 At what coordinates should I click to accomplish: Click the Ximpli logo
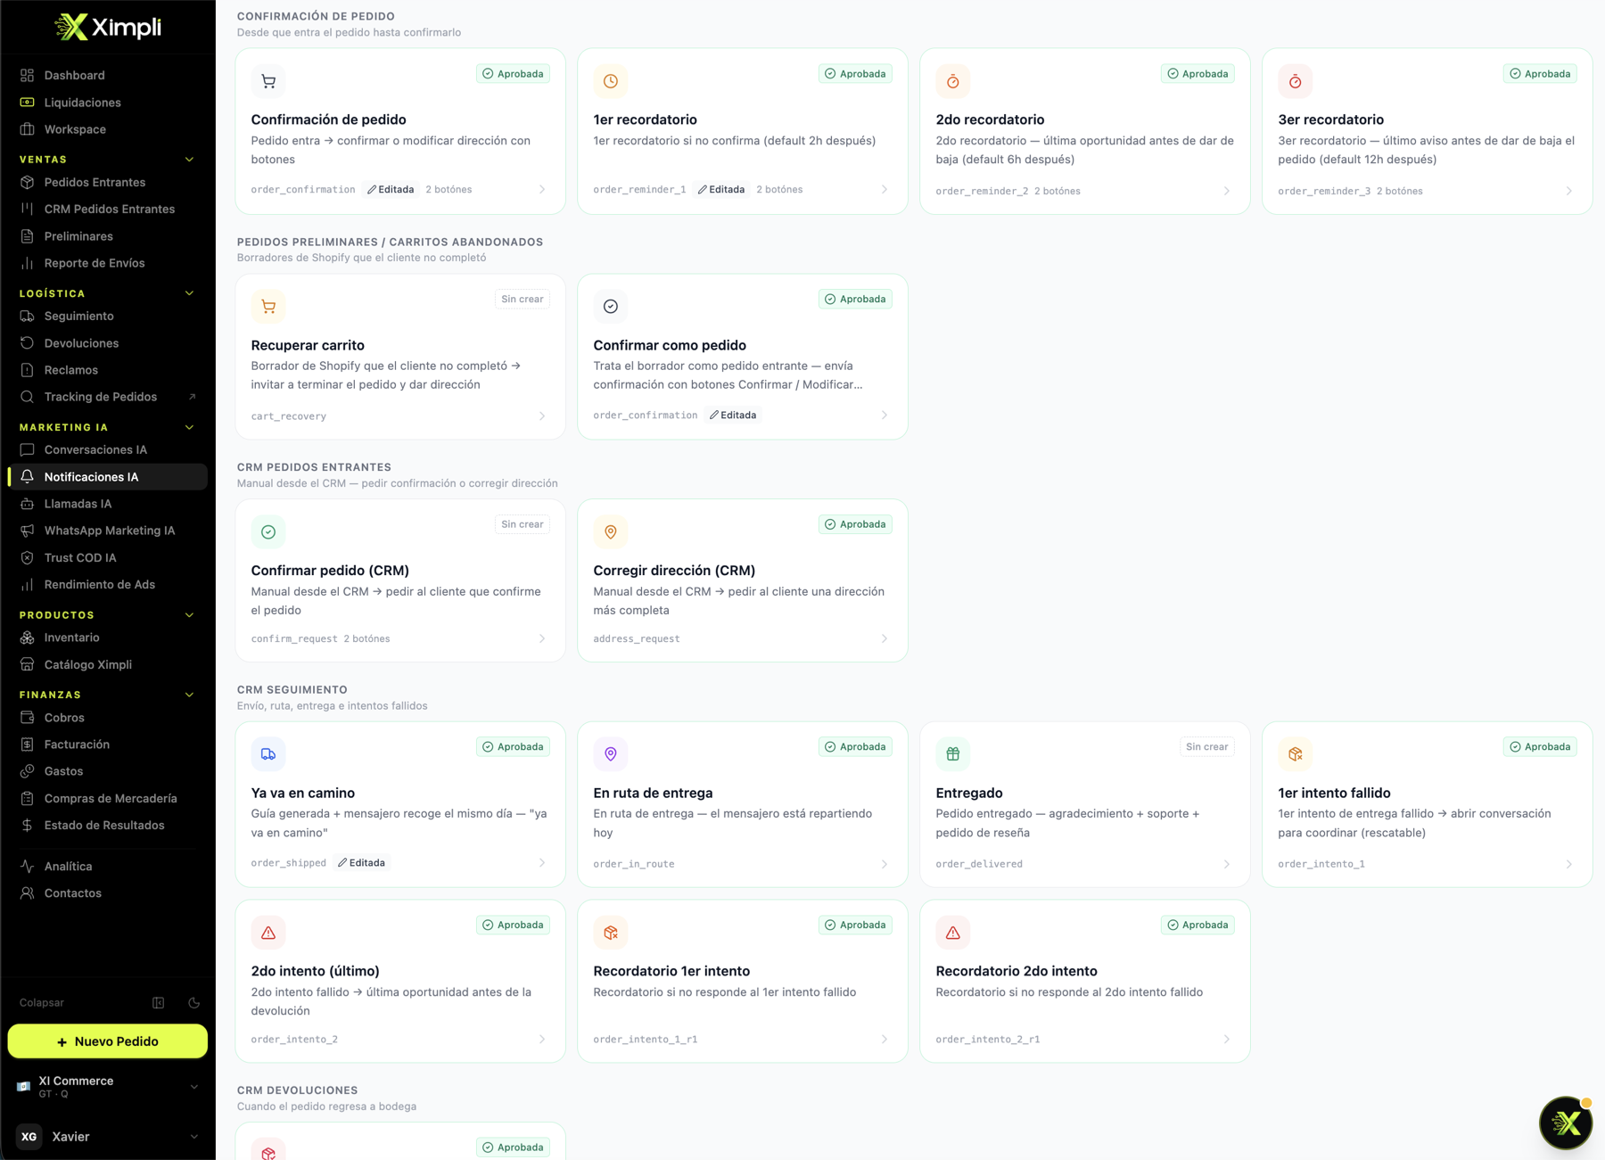tap(108, 27)
